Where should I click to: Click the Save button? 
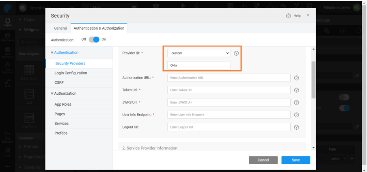pyautogui.click(x=296, y=160)
